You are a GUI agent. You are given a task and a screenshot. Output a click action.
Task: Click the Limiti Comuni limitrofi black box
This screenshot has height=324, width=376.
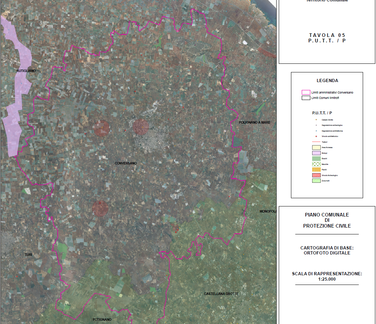pyautogui.click(x=306, y=98)
